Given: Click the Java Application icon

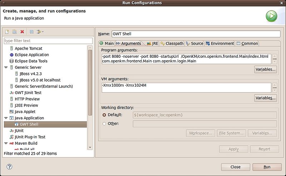Looking at the screenshot, I should click(x=11, y=118).
